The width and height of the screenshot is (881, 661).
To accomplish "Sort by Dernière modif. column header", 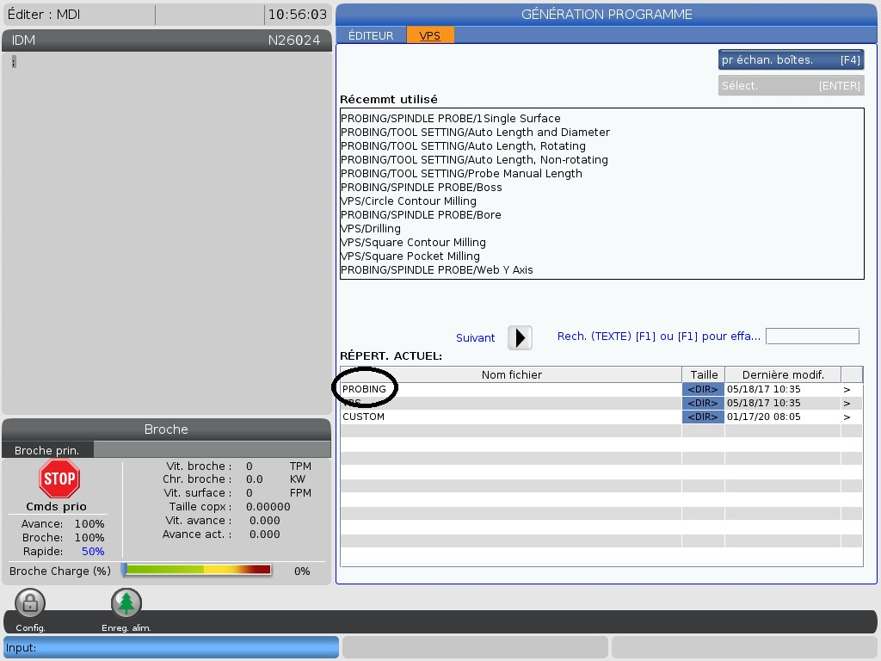I will (782, 374).
